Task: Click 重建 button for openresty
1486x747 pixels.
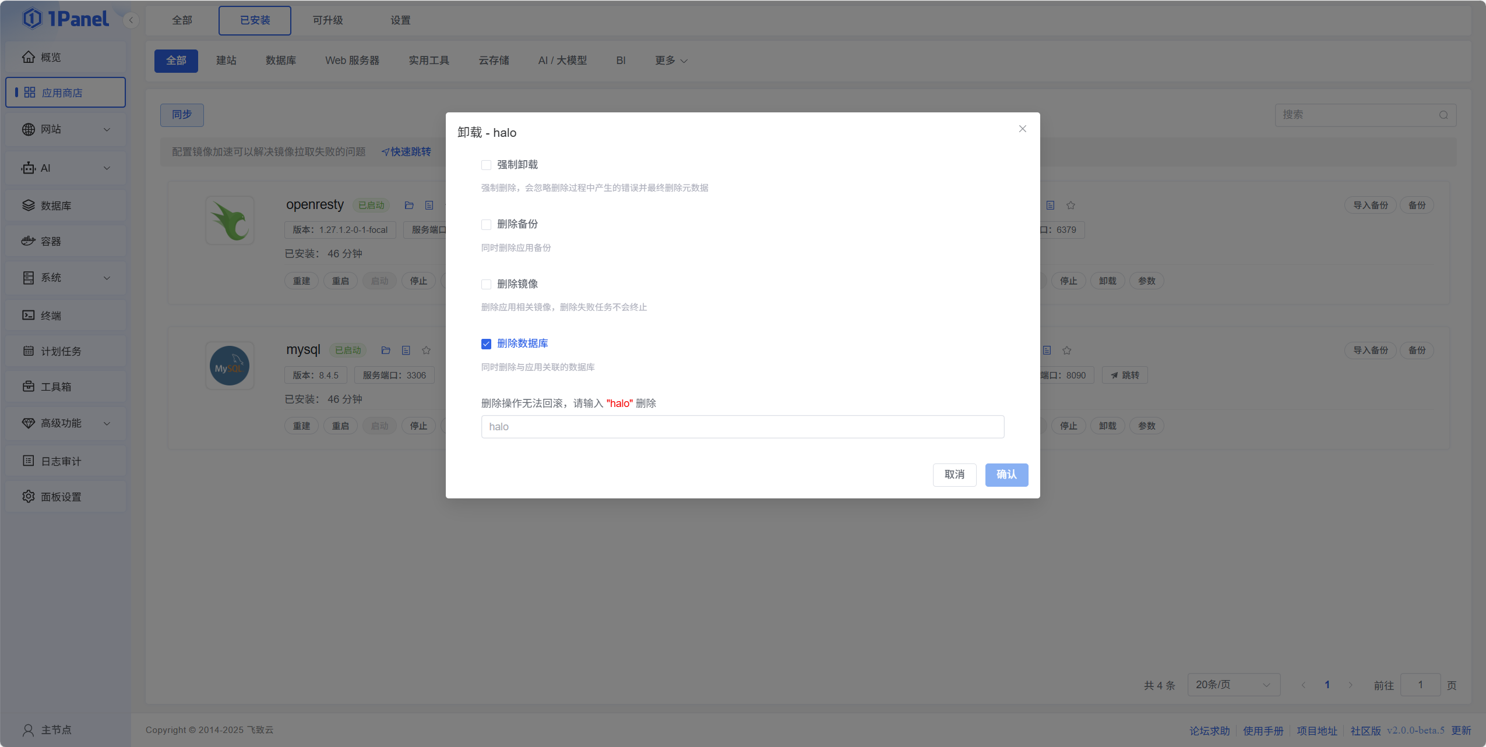Action: pos(301,281)
